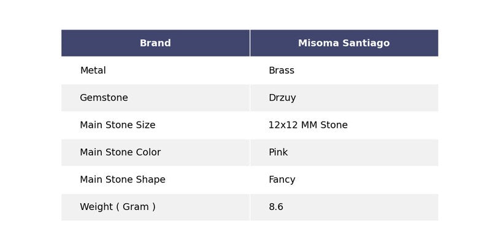Click the Misoma Santiago header cell
Image resolution: width=487 pixels, height=248 pixels.
[343, 44]
